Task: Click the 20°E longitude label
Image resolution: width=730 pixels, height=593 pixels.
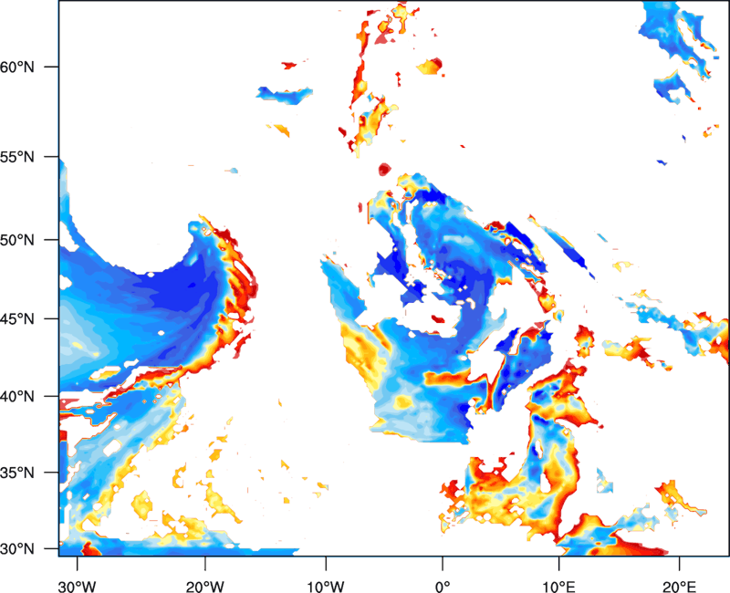Action: pos(679,587)
